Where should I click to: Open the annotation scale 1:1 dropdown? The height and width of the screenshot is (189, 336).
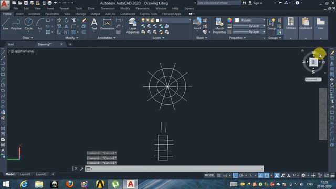click(x=296, y=175)
